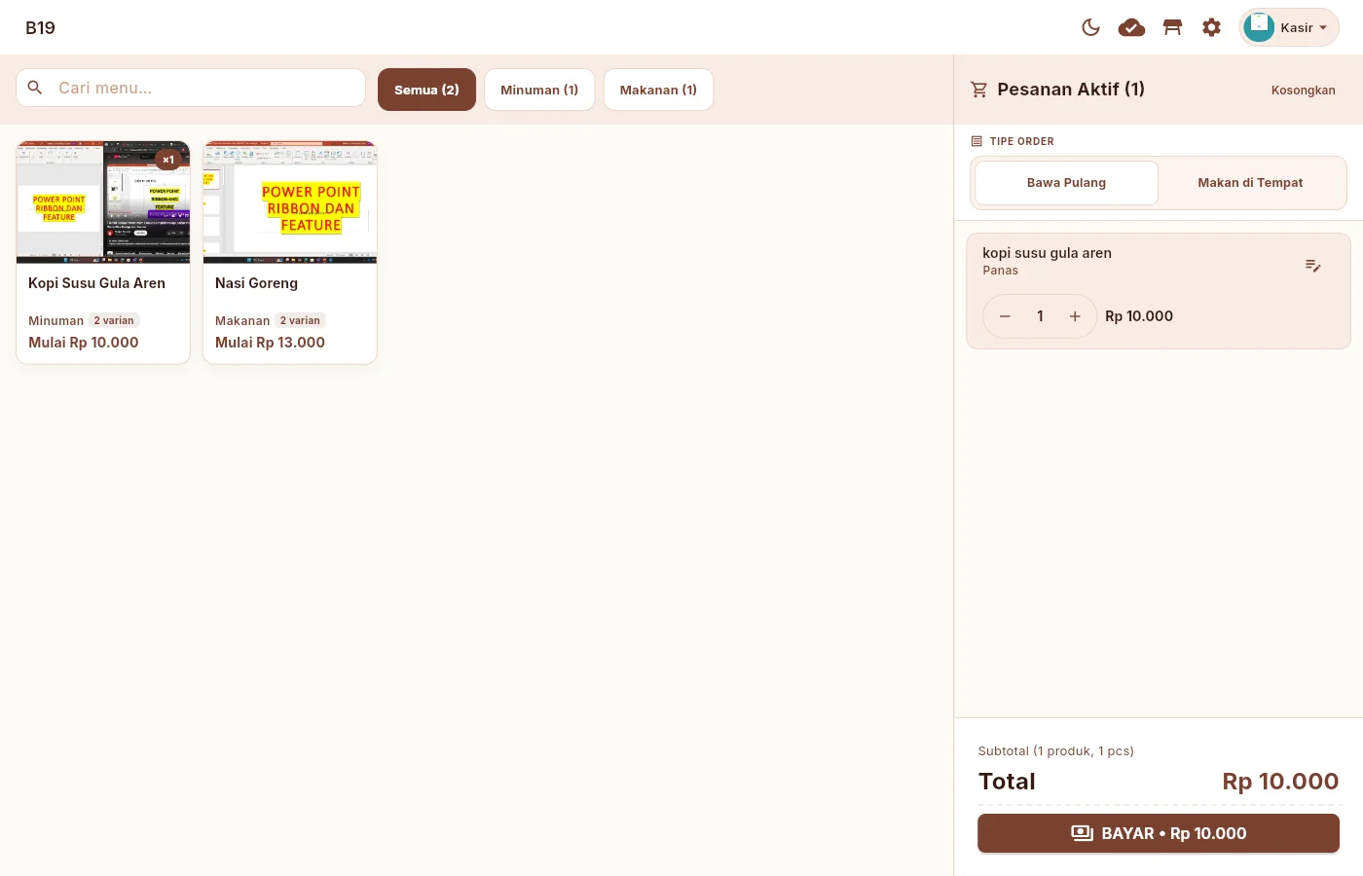The height and width of the screenshot is (876, 1363).
Task: Click the 'Panas' variant label in order
Action: pyautogui.click(x=1000, y=271)
